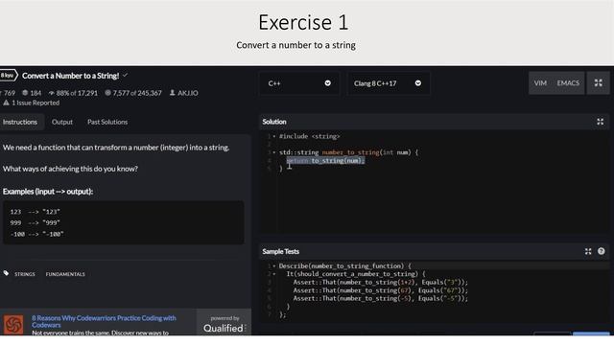This screenshot has width=614, height=345.
Task: Click the orange Codewars ad logo
Action: 13,325
